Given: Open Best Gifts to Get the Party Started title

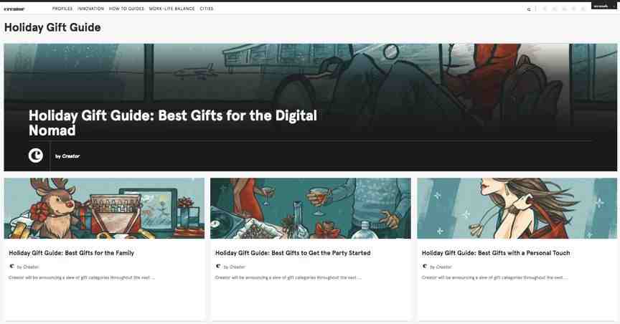Looking at the screenshot, I should coord(293,253).
